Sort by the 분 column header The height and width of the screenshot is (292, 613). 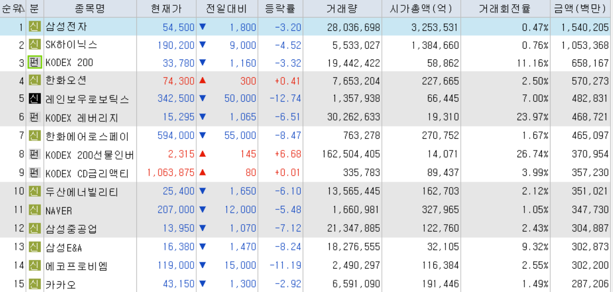35,8
